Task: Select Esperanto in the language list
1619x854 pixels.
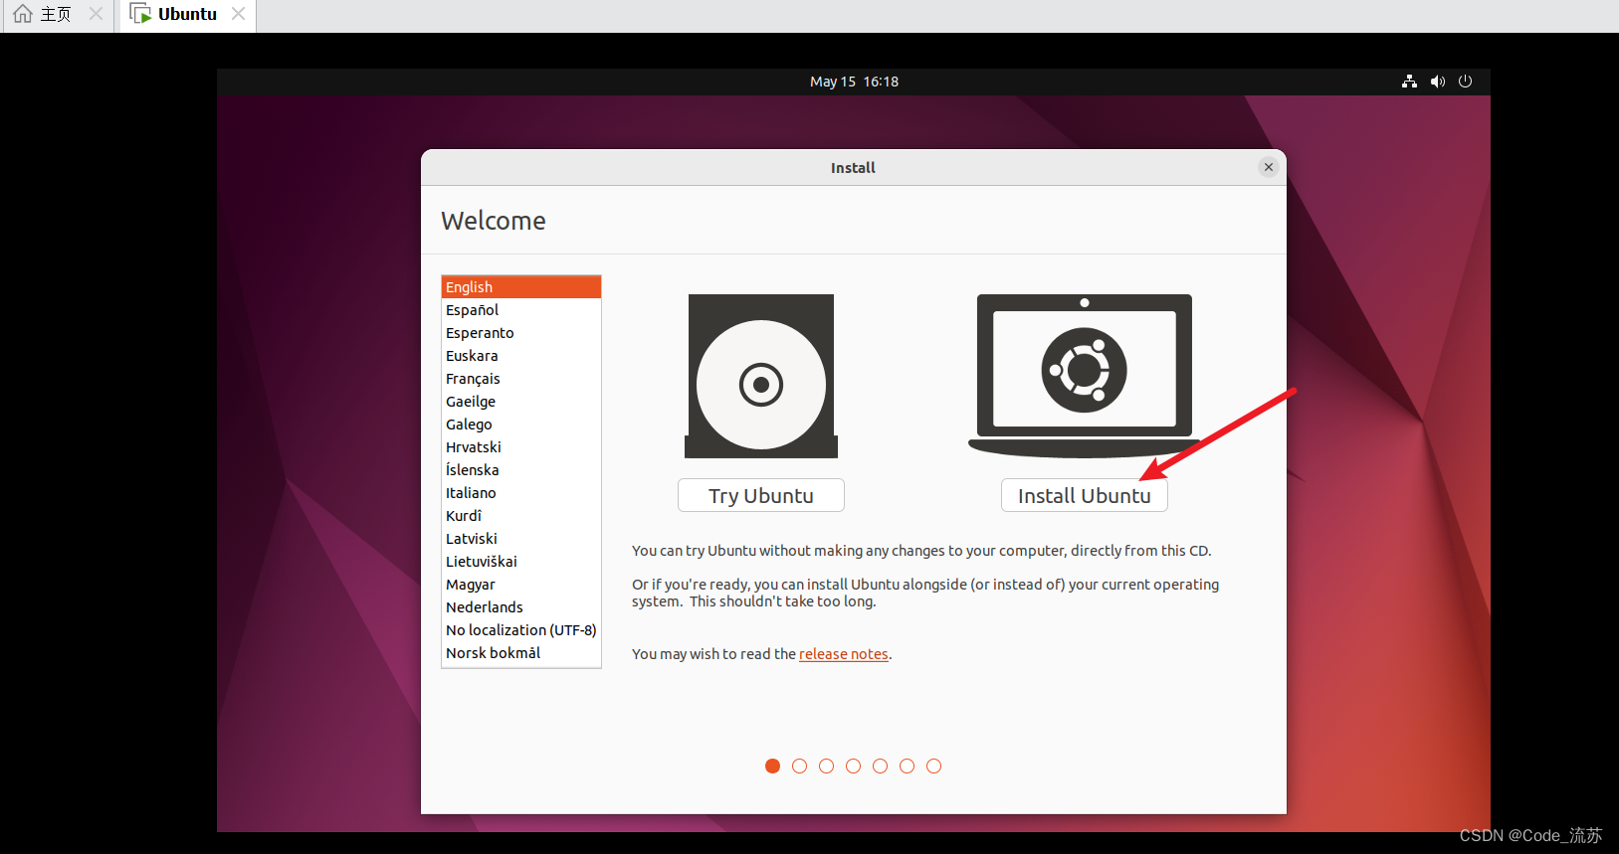Action: [521, 333]
